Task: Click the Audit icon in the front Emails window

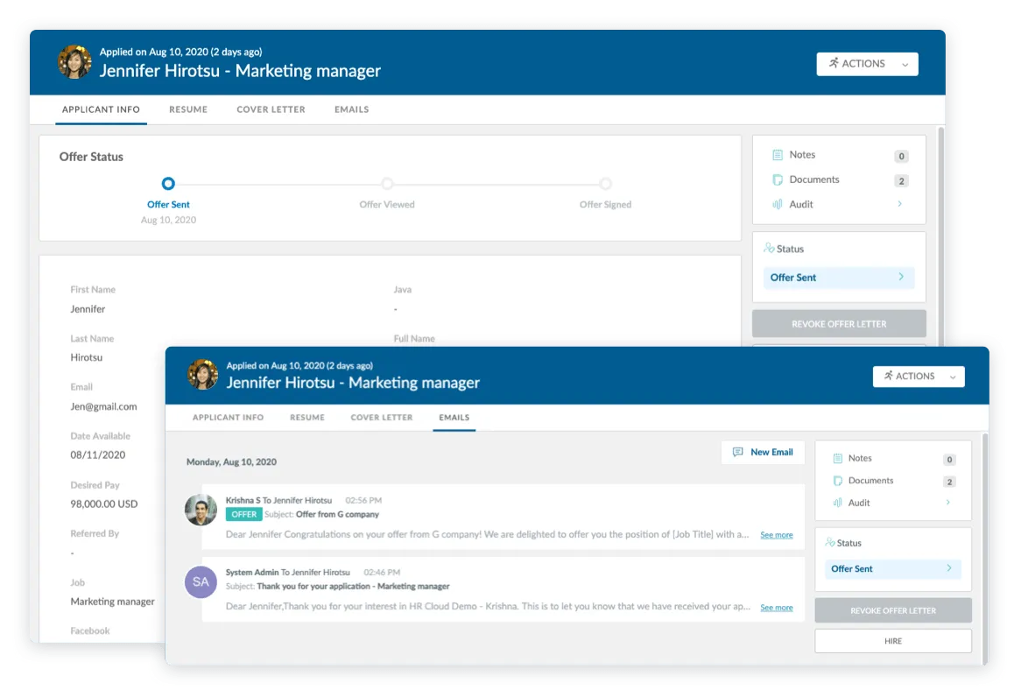Action: (x=838, y=503)
